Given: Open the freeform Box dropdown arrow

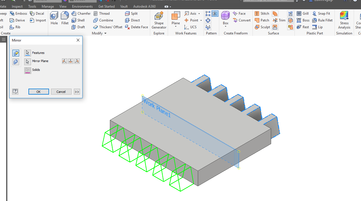Looking at the screenshot, I should 225,27.
